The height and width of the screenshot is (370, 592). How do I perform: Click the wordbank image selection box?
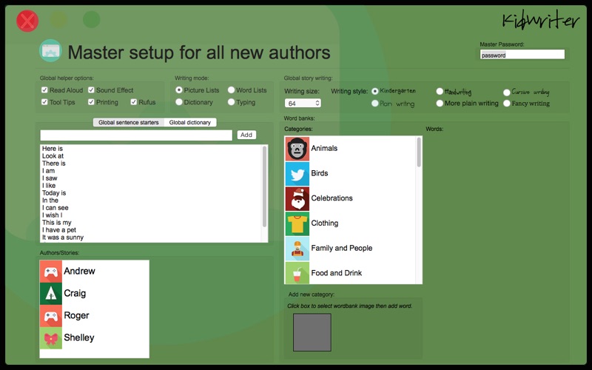312,332
